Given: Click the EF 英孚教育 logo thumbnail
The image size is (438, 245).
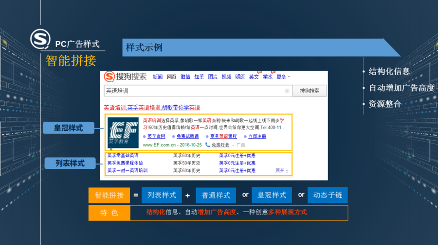Looking at the screenshot, I should click(123, 132).
